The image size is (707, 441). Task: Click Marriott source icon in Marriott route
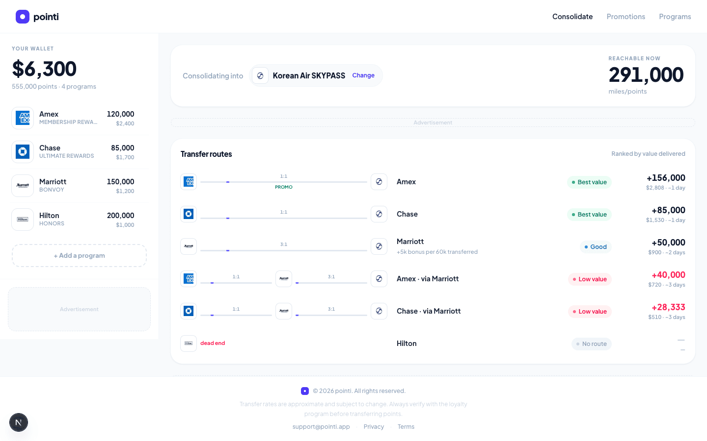(x=189, y=246)
